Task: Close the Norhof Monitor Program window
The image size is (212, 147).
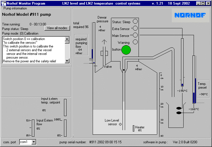Action: (x=208, y=3)
